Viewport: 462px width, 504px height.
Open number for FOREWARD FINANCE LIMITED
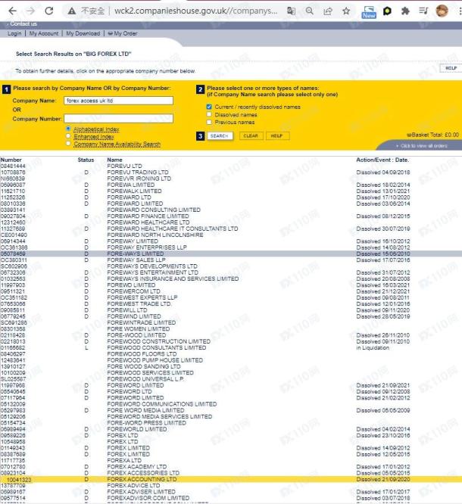click(13, 216)
